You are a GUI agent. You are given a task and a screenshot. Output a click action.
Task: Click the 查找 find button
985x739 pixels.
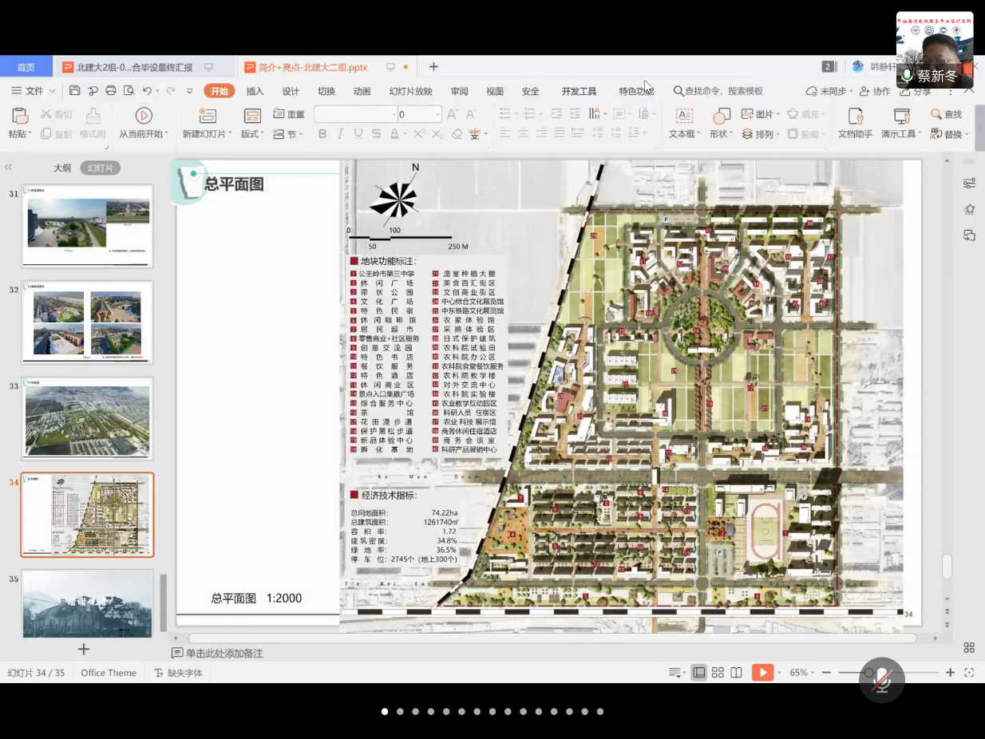coord(947,114)
